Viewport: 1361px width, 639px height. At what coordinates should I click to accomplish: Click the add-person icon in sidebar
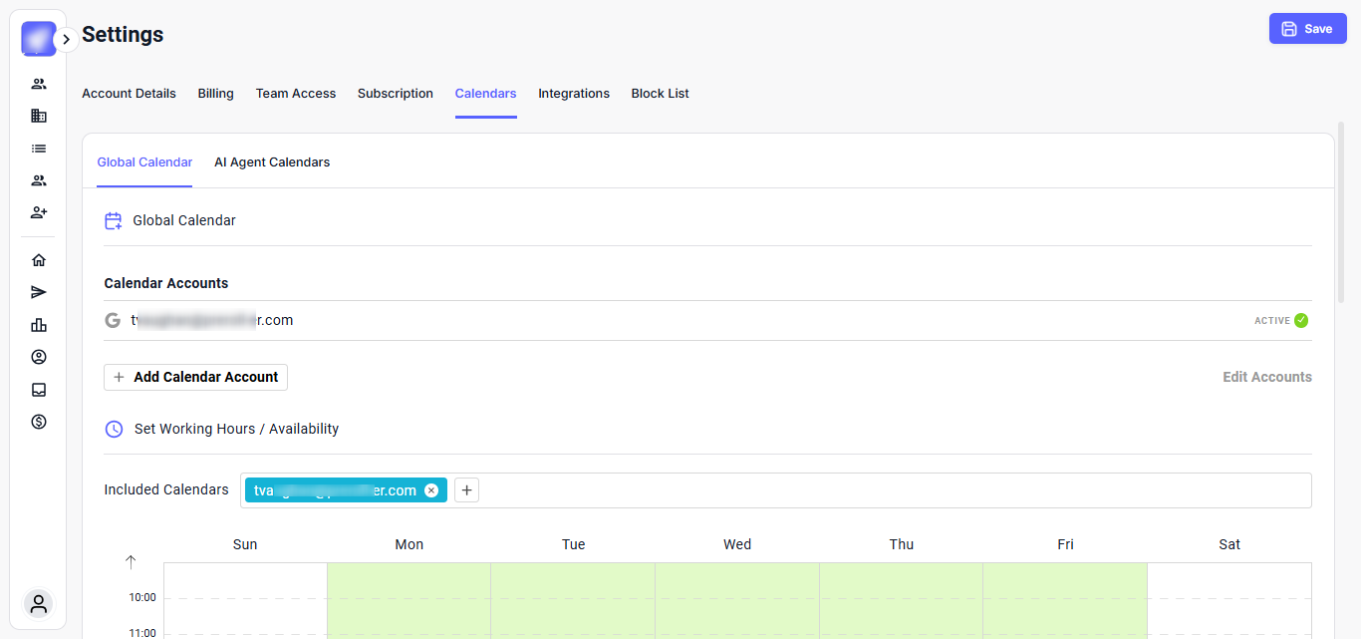39,212
